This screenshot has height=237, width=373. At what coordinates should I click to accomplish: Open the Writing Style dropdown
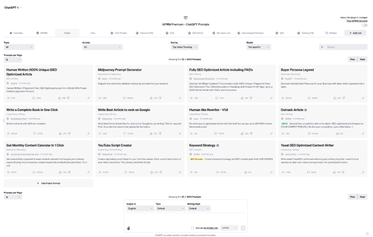[198, 208]
